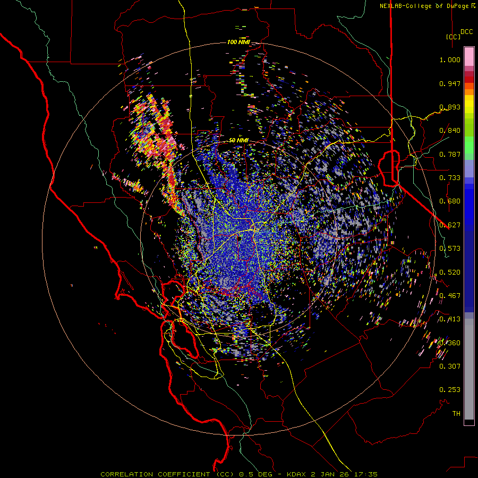The width and height of the screenshot is (478, 478).
Task: Pick the black threshold segment at the bottom of the color bar
Action: click(469, 422)
